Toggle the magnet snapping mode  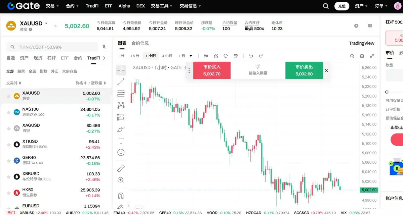121,196
